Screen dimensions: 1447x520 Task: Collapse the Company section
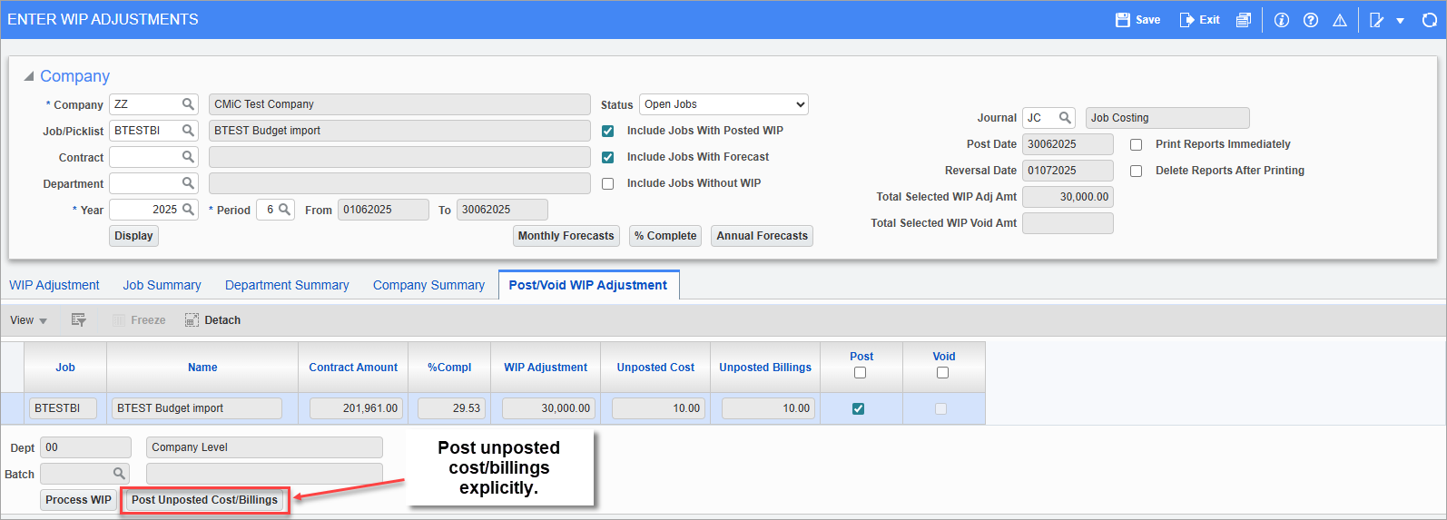point(29,76)
